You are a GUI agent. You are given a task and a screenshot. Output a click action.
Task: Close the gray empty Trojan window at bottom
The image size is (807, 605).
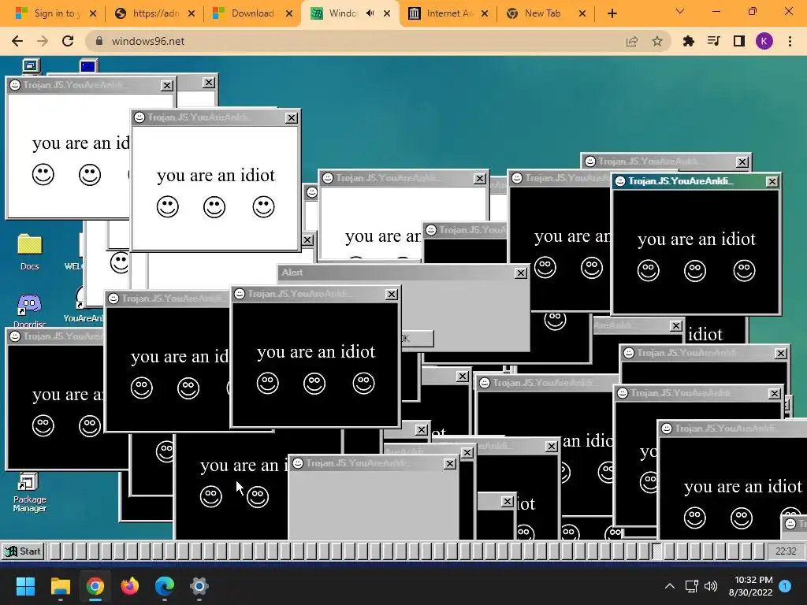click(449, 463)
